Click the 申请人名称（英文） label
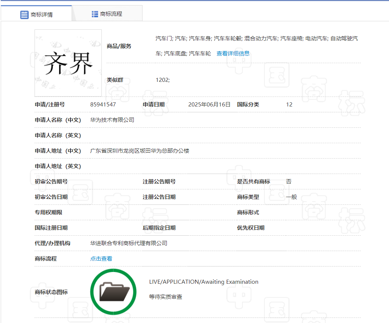 click(58, 135)
